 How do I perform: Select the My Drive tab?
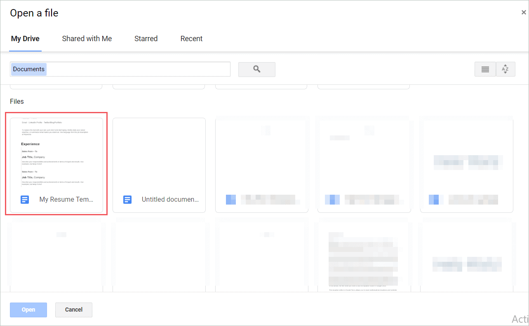click(25, 38)
